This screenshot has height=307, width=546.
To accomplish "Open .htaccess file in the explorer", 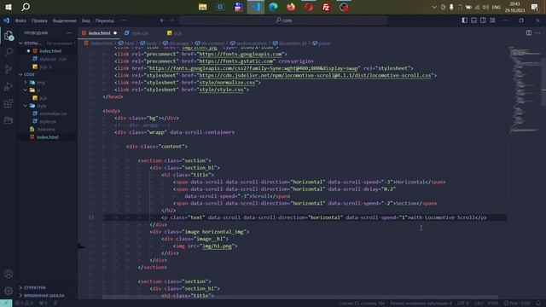I will (46, 130).
